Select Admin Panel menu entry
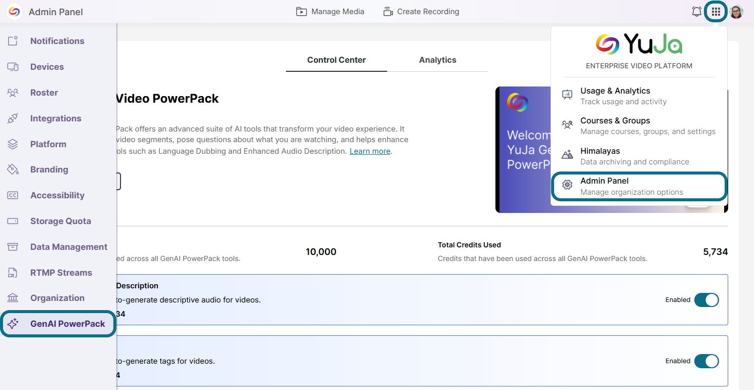This screenshot has height=390, width=754. click(639, 186)
